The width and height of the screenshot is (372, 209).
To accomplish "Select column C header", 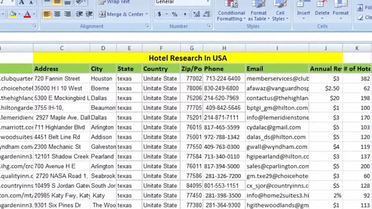I will tap(62, 48).
